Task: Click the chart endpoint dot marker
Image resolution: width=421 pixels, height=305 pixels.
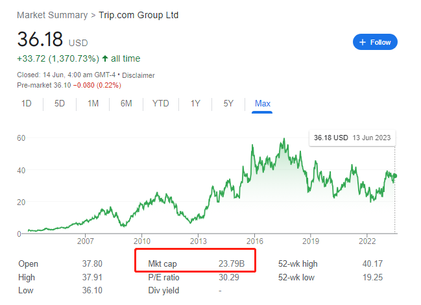Action: click(x=394, y=176)
